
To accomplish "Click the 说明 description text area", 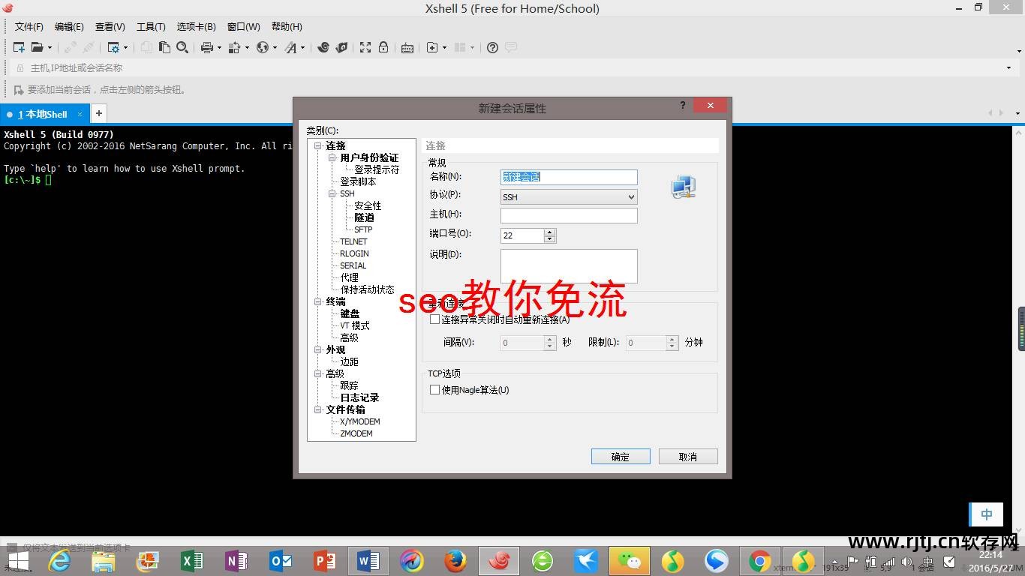I will pos(569,266).
